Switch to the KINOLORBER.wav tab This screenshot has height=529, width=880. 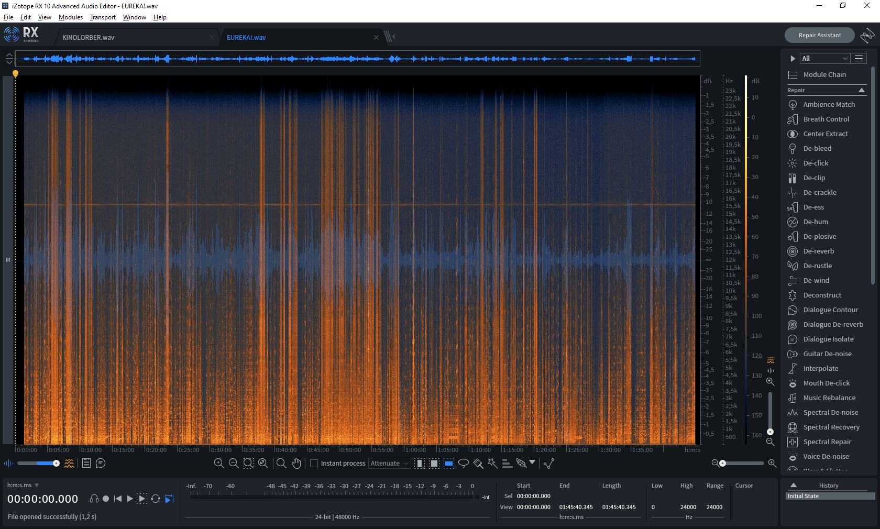point(88,38)
